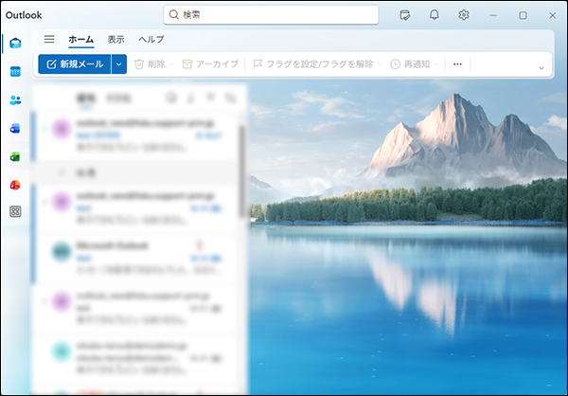568x396 pixels.
Task: Open the ヘルプ tab
Action: tap(151, 40)
